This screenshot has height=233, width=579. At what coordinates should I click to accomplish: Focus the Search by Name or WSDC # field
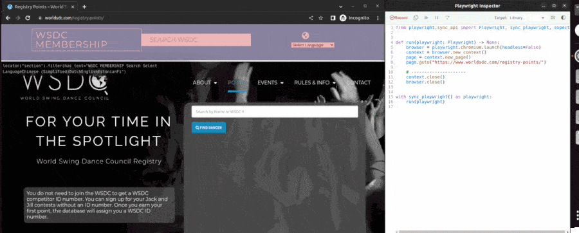(275, 111)
